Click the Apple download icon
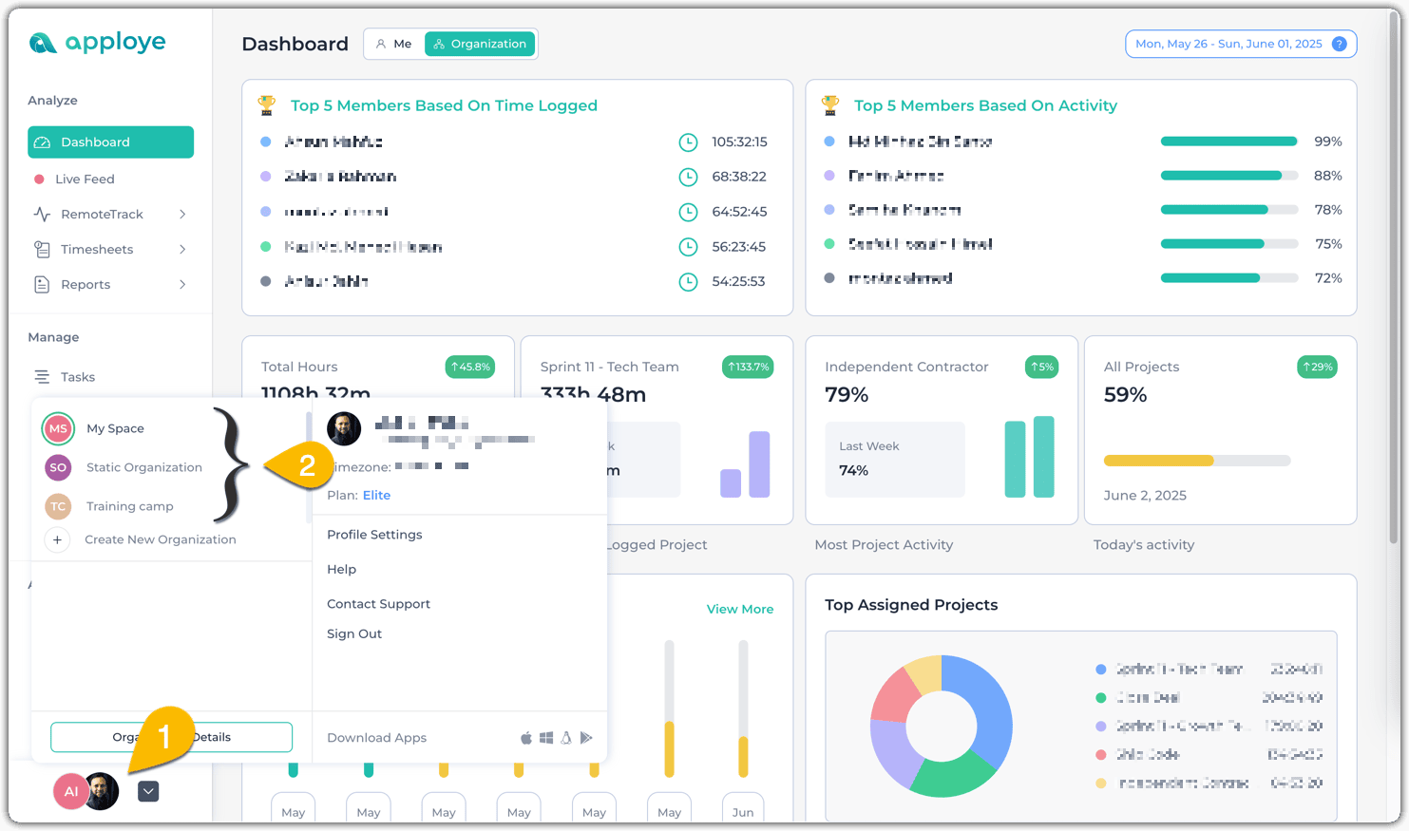 tap(526, 738)
